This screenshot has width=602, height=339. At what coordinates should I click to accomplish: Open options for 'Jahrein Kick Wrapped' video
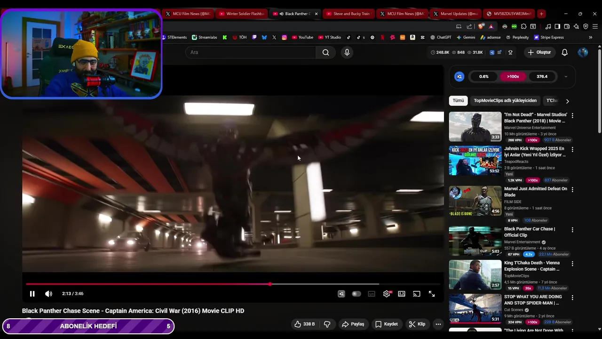click(572, 149)
